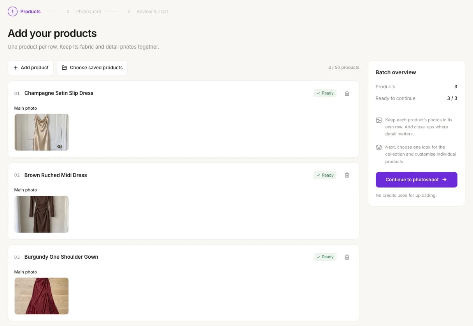Click the Ready to continue 3 / 3 value
Image resolution: width=473 pixels, height=326 pixels.
pos(452,98)
